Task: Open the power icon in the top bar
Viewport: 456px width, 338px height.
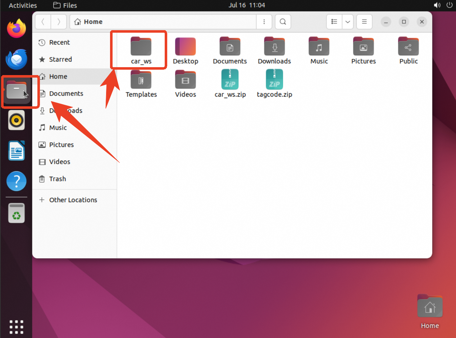Action: click(449, 5)
